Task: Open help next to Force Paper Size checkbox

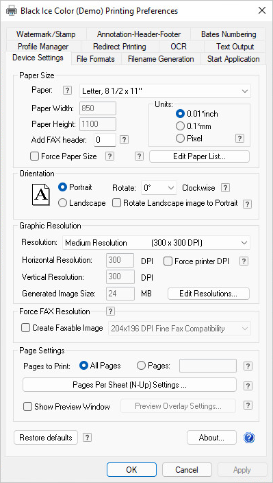Action: [x=109, y=156]
